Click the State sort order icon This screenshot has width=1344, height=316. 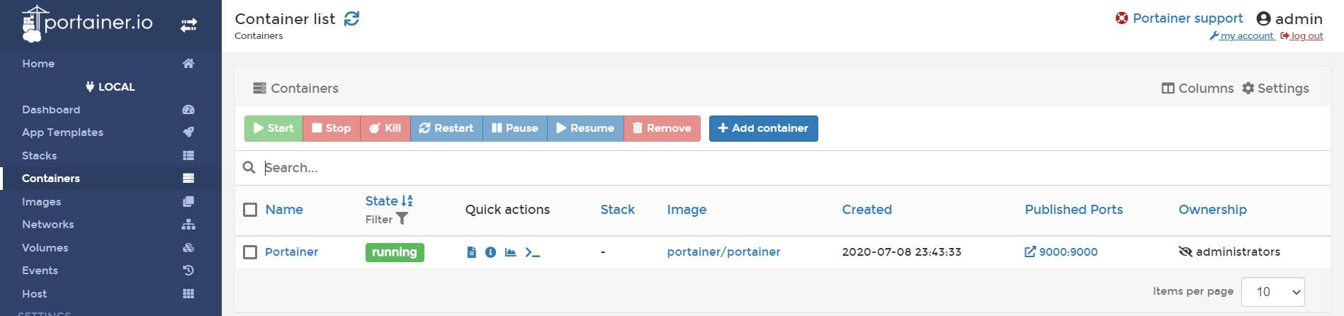pyautogui.click(x=407, y=201)
